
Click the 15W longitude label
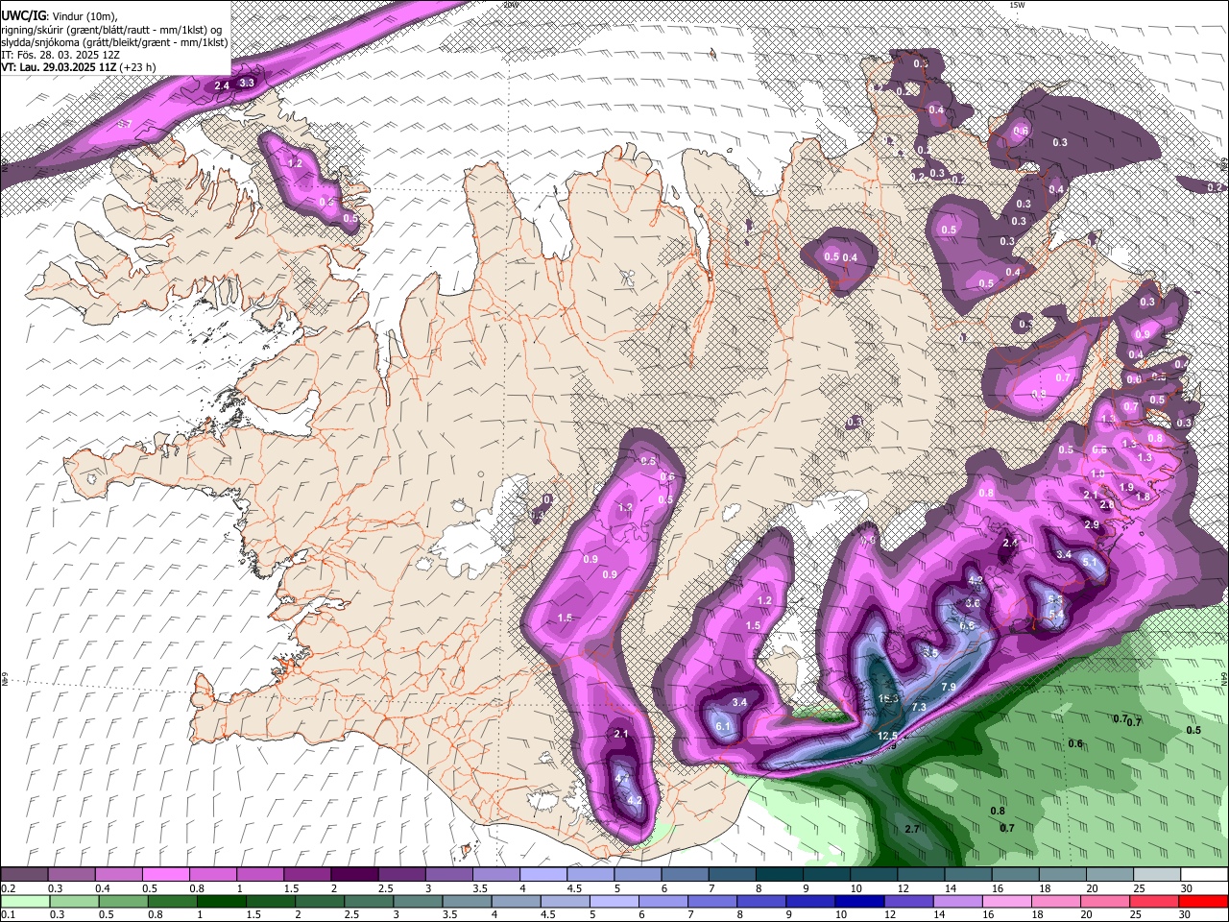tap(1018, 5)
